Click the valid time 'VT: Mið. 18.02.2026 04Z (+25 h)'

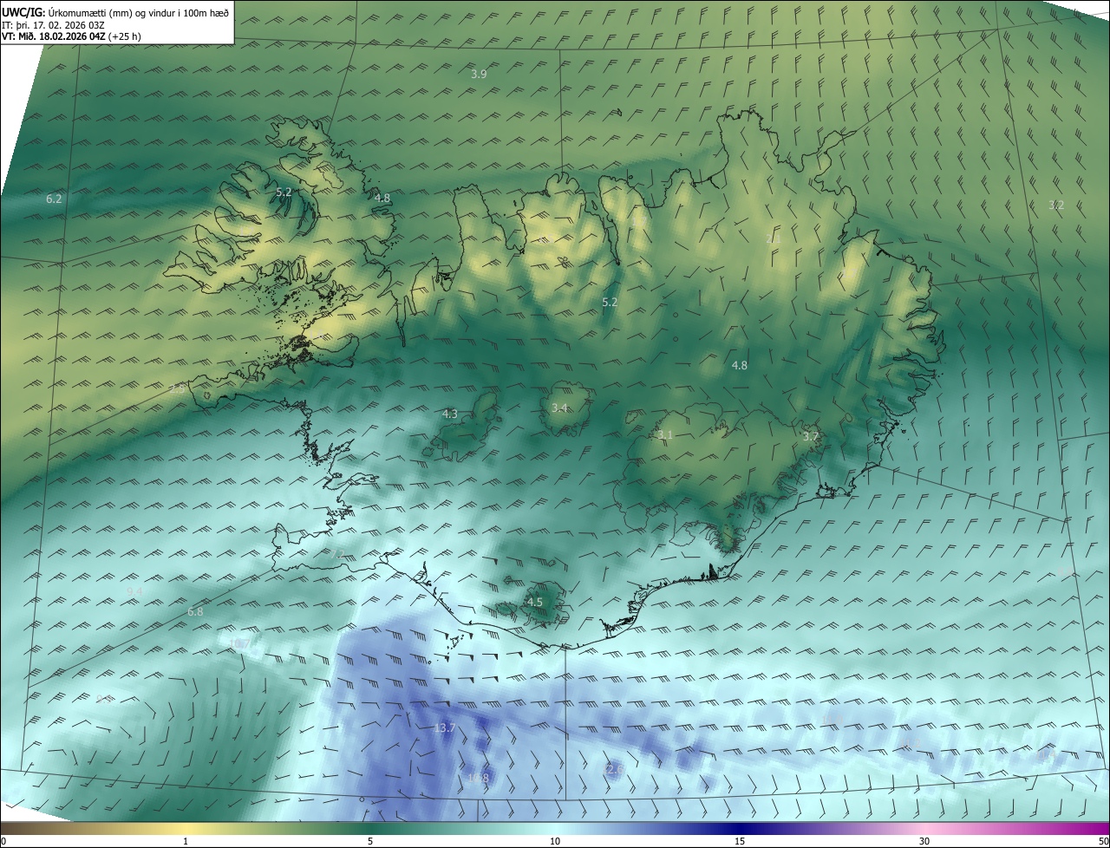pyautogui.click(x=71, y=36)
